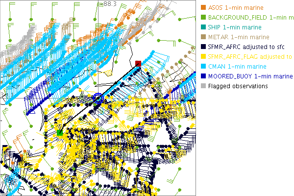Select the dark navy SFMR_AFRC swatch
294x196 pixels.
pyautogui.click(x=203, y=47)
